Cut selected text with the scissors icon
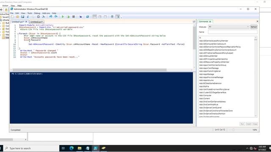This screenshot has height=152, width=271. (x=28, y=17)
